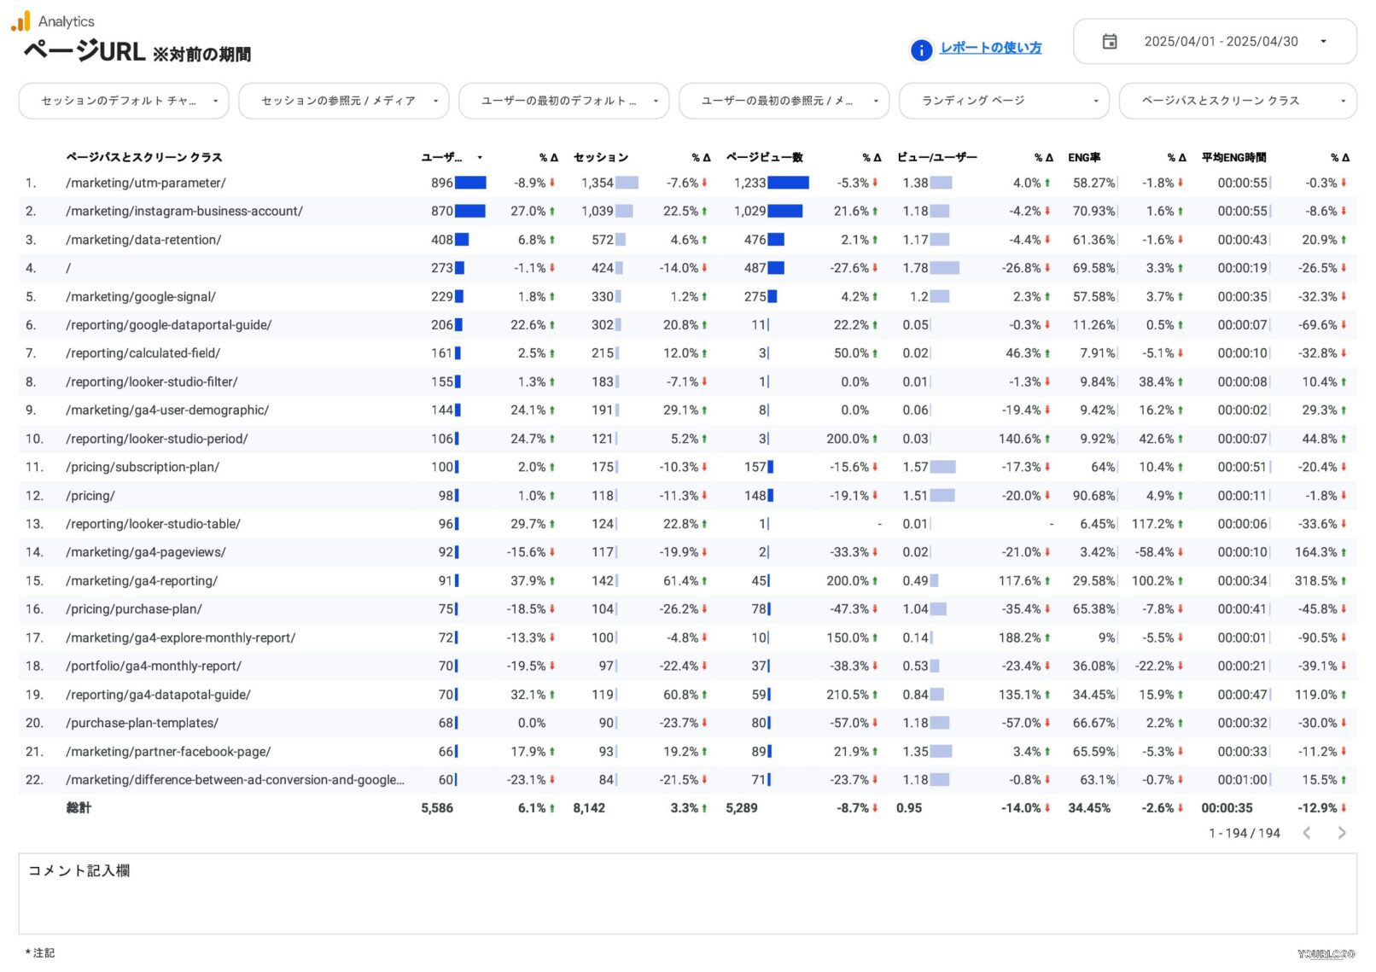Screen dimensions: 1376x972
Task: Expand the ランディング ページ filter dropdown
Action: (1004, 101)
